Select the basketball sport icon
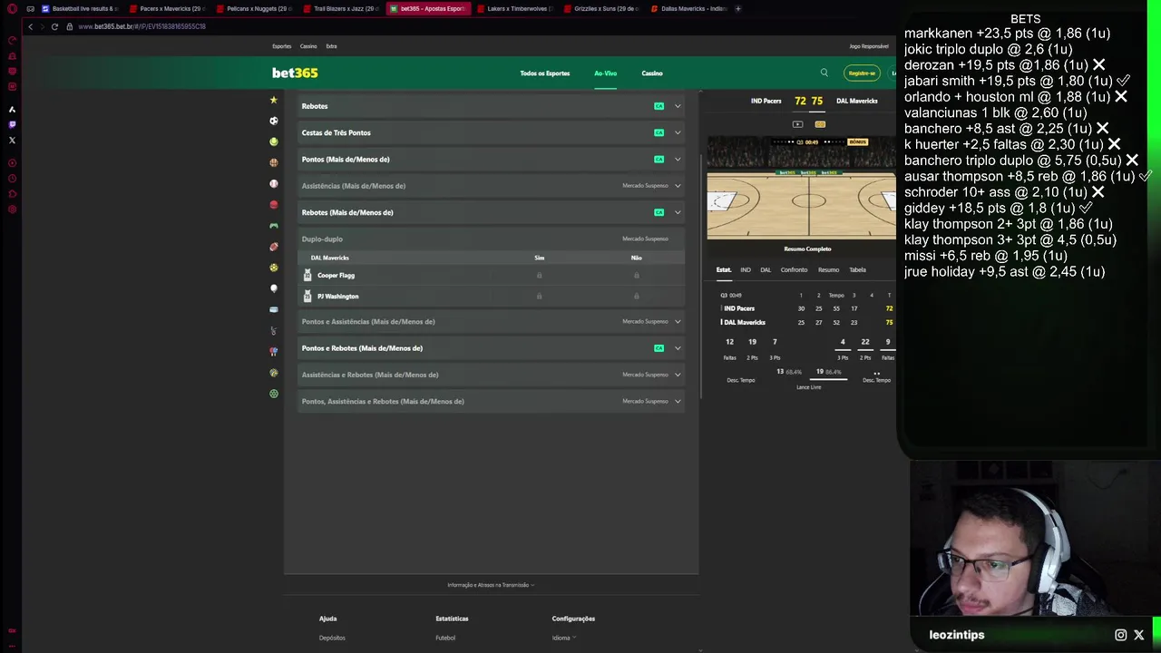1161x653 pixels. coord(274,162)
